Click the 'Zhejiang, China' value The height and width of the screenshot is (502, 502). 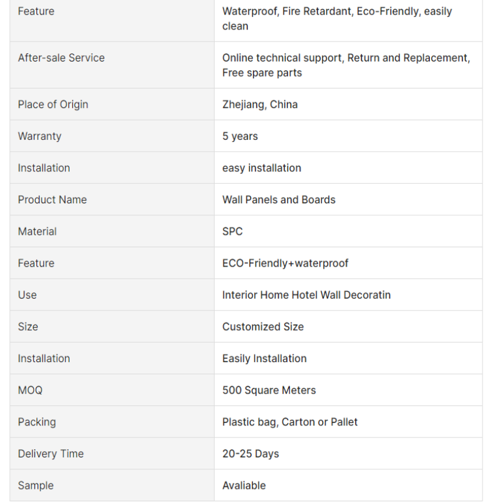[x=260, y=104]
